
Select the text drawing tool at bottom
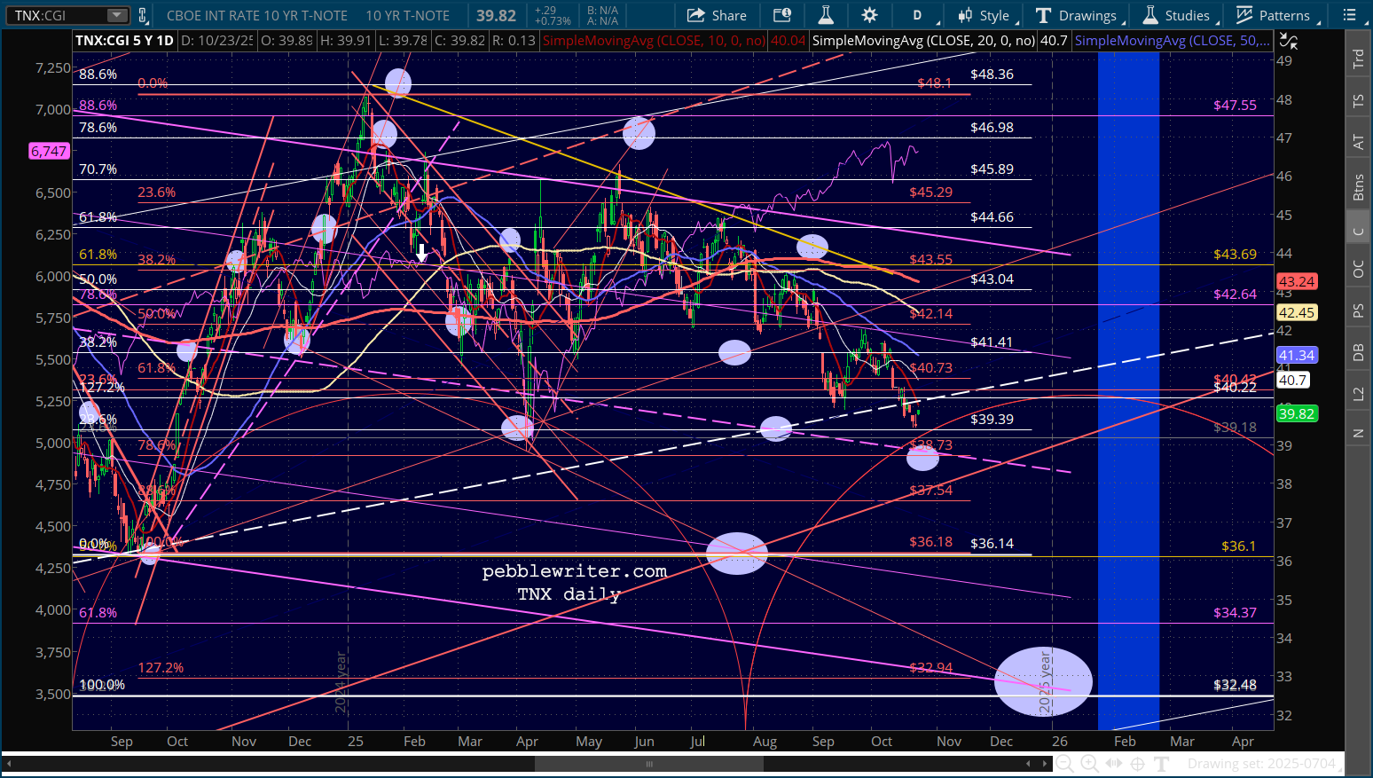1162,763
